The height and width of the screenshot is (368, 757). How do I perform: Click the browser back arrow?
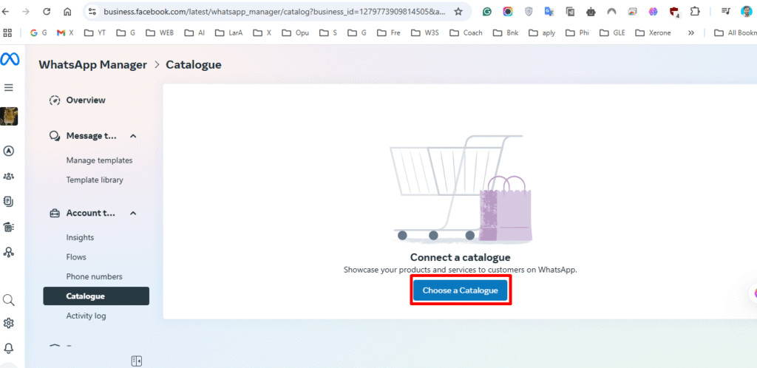click(x=6, y=12)
